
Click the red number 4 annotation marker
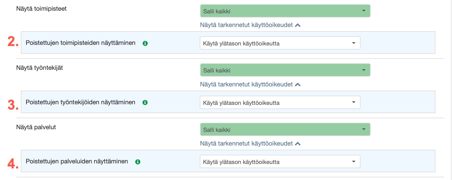click(13, 163)
